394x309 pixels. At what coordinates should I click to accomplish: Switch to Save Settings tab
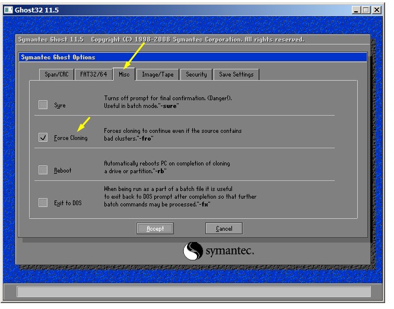coord(236,74)
